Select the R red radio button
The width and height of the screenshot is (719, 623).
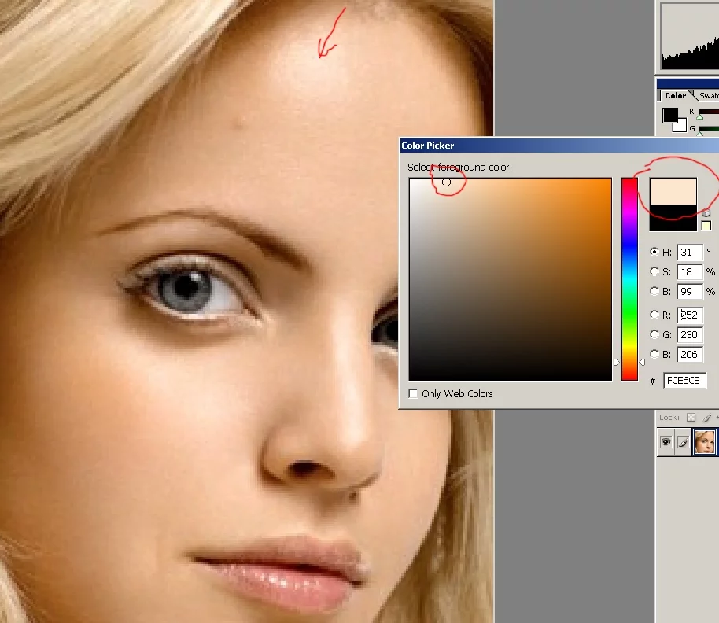(x=654, y=315)
